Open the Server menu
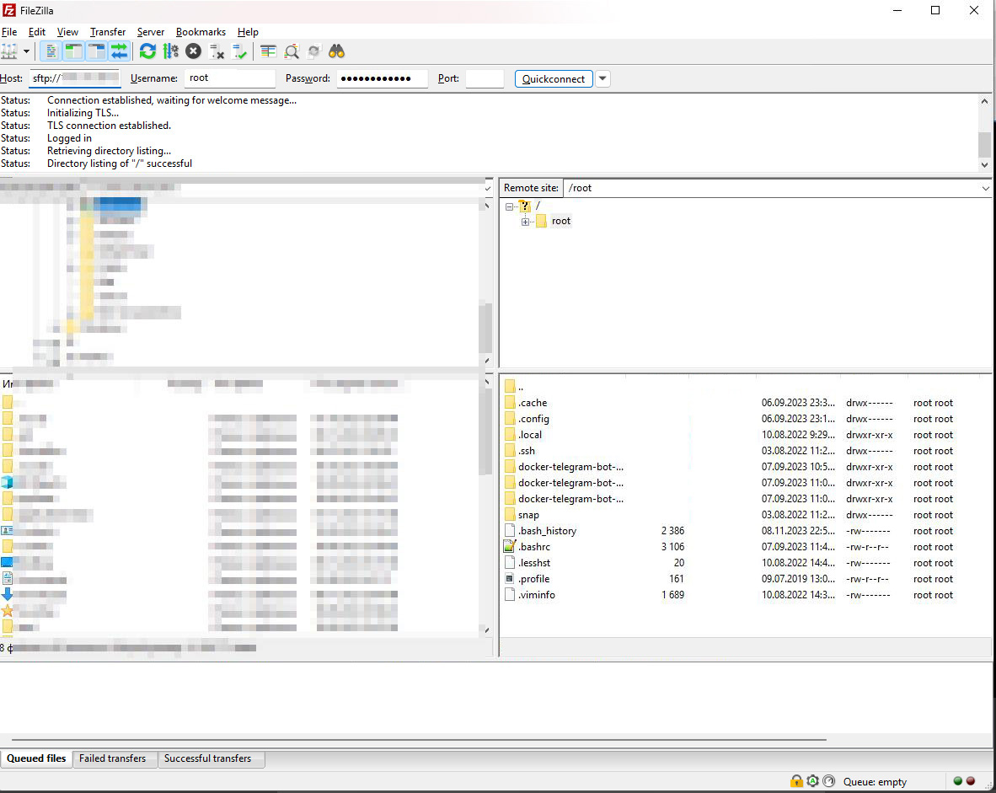Viewport: 996px width, 793px height. tap(151, 32)
